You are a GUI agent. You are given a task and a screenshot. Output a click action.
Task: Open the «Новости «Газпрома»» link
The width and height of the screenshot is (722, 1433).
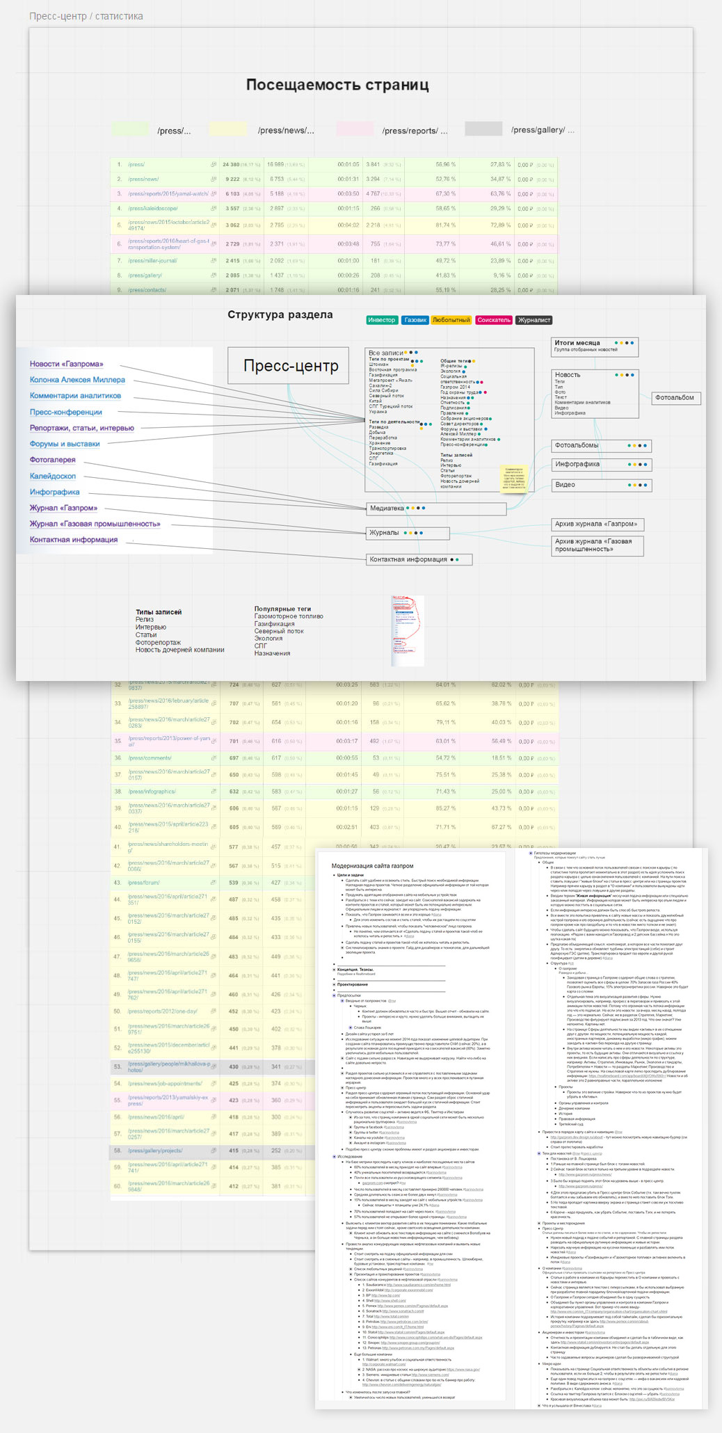pos(66,364)
